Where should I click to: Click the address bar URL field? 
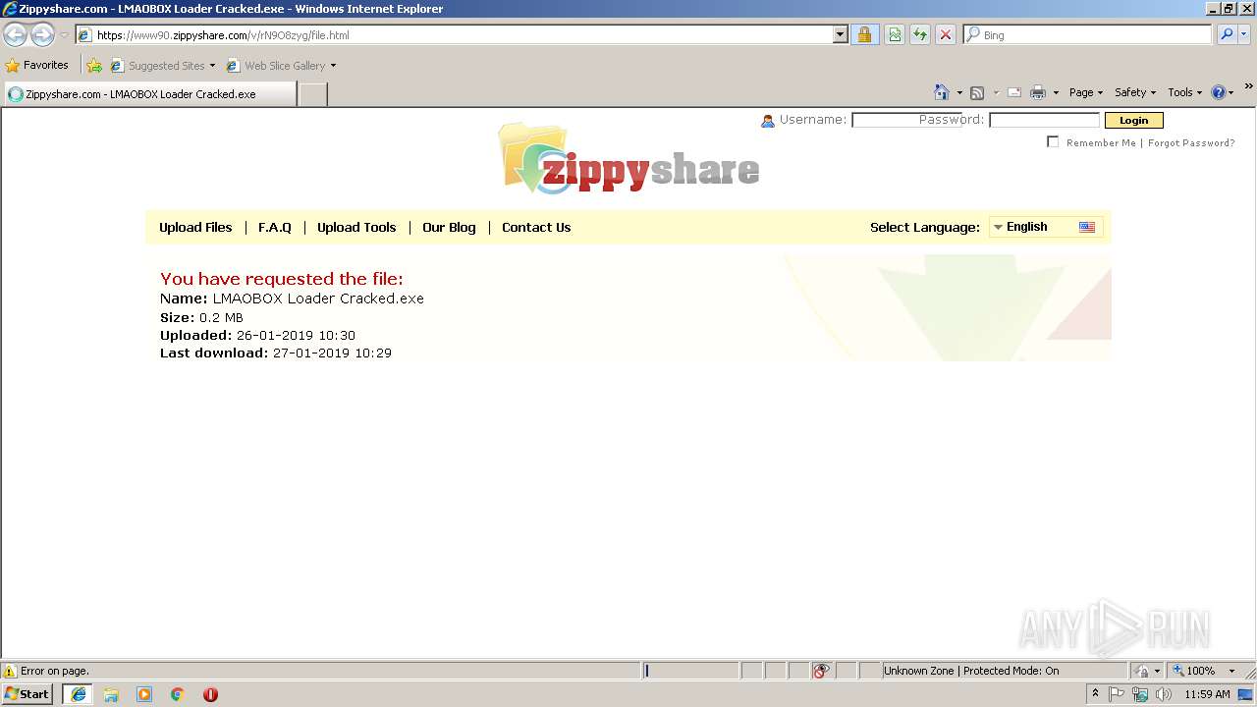click(462, 34)
